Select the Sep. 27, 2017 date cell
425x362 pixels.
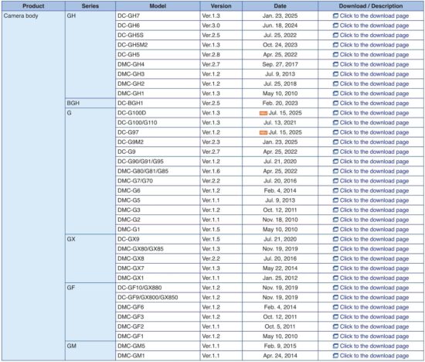pyautogui.click(x=280, y=64)
